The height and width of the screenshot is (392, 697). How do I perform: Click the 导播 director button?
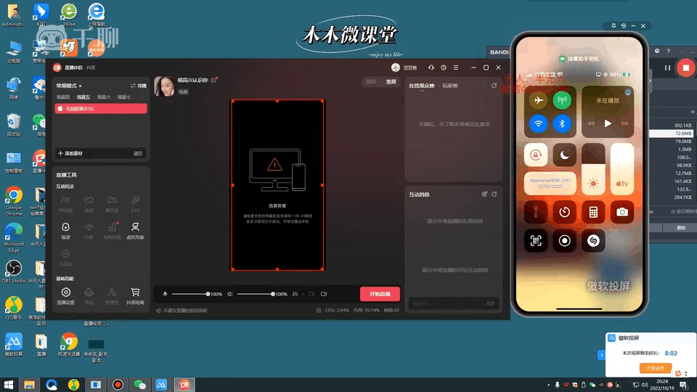(x=138, y=86)
